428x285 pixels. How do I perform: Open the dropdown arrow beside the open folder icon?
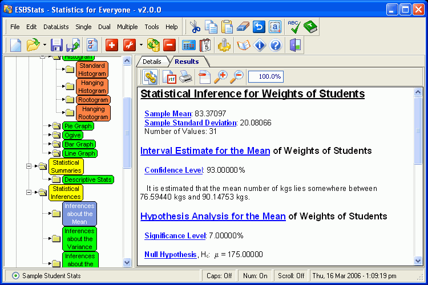(43, 45)
